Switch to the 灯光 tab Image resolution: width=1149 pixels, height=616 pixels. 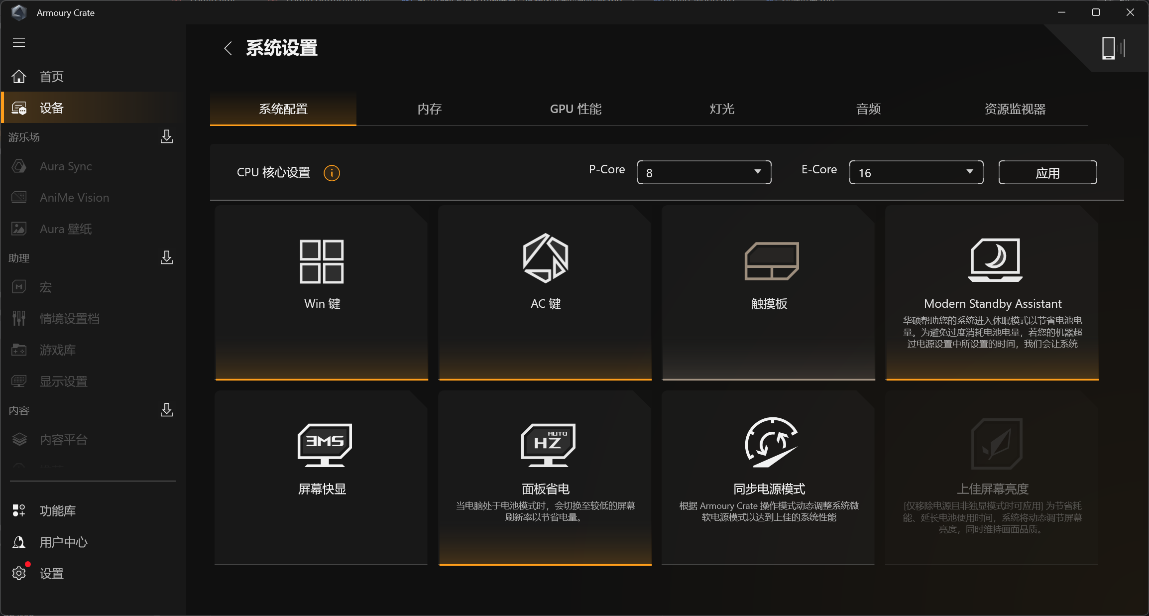click(x=722, y=109)
